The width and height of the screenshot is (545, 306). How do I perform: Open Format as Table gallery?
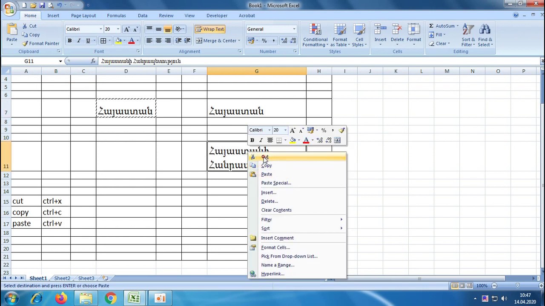pyautogui.click(x=340, y=35)
